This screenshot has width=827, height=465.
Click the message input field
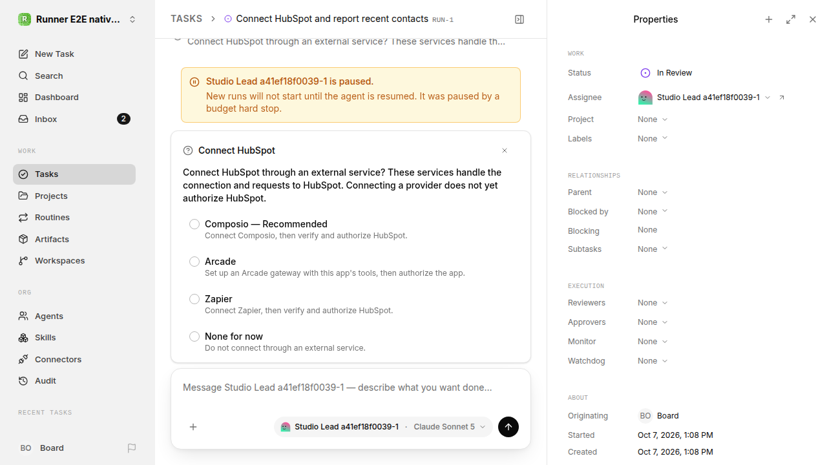coord(351,388)
